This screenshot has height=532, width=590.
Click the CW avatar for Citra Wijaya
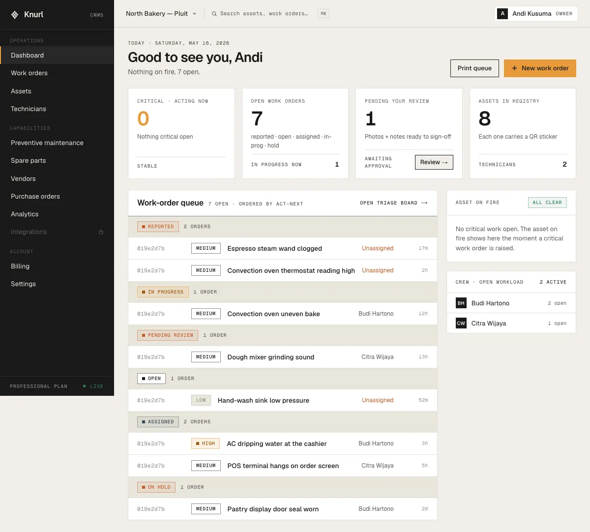[461, 324]
